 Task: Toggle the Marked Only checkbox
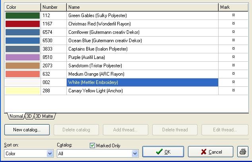[x=92, y=146]
